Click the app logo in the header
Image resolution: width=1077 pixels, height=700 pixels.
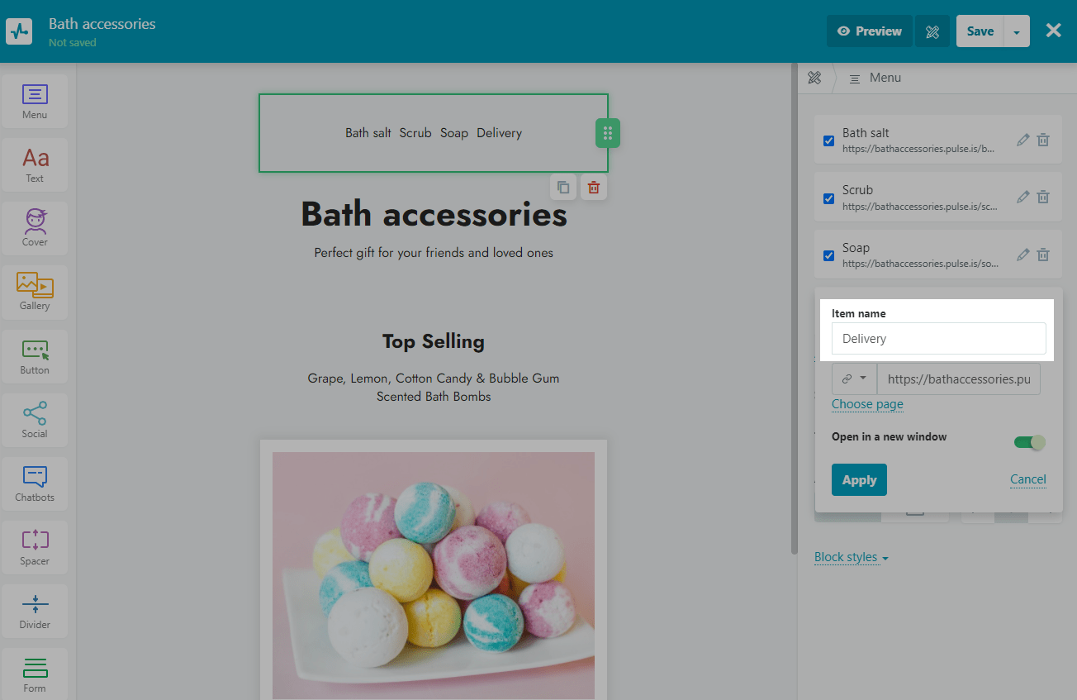point(19,31)
